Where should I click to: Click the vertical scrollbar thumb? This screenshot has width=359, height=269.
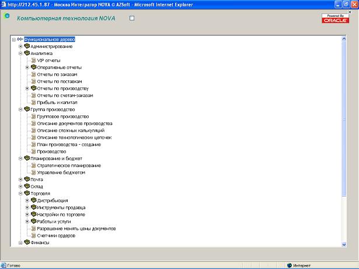tap(344, 118)
